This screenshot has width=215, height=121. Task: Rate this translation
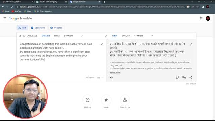[x=184, y=77]
